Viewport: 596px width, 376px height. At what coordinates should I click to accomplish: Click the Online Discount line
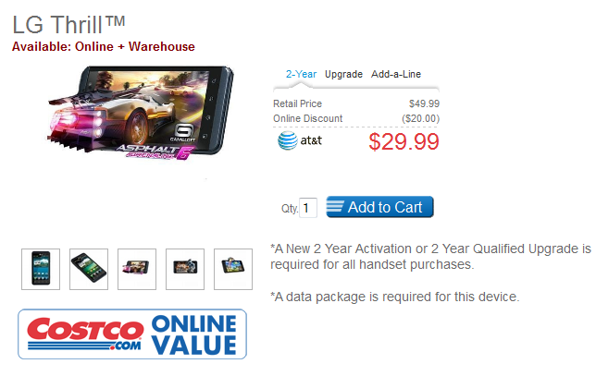356,118
